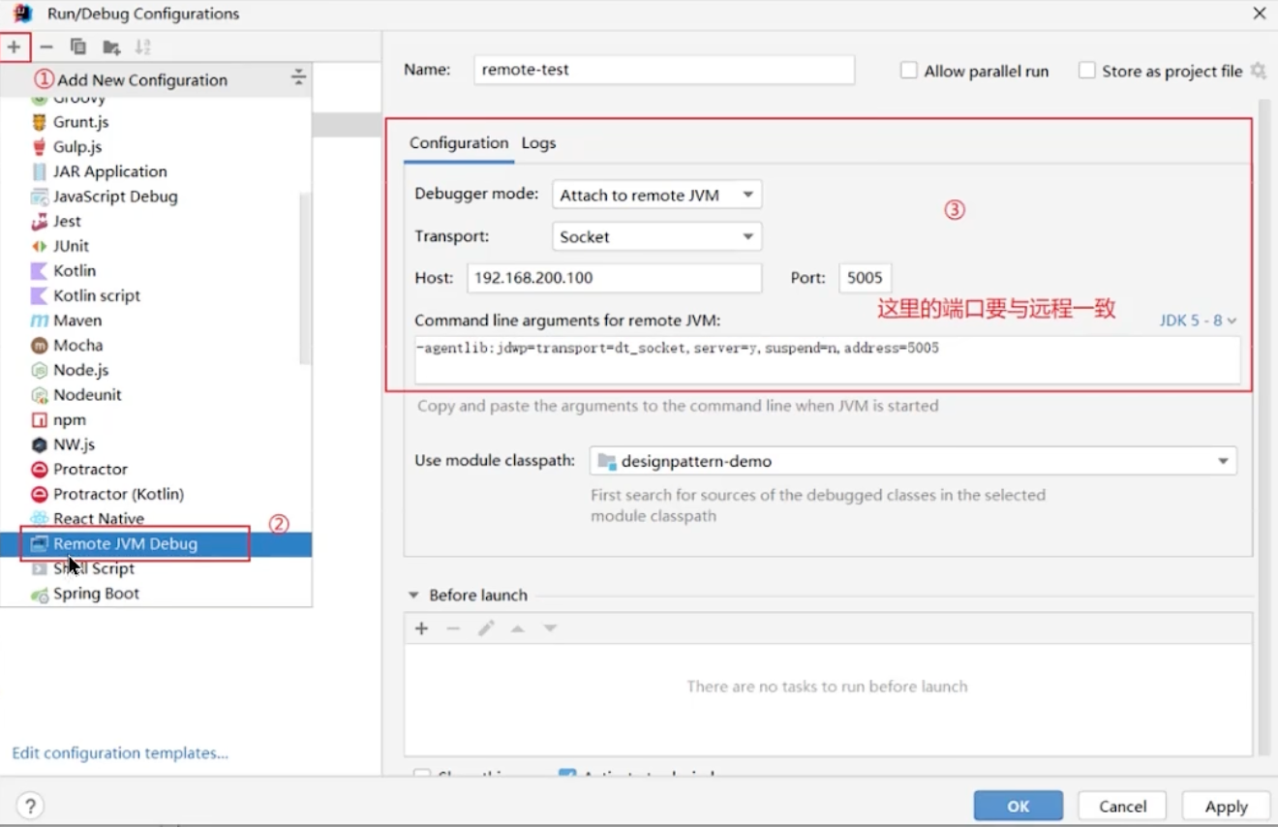Choose Spring Boot configuration type
Screen dimensions: 1278x827
(x=96, y=594)
